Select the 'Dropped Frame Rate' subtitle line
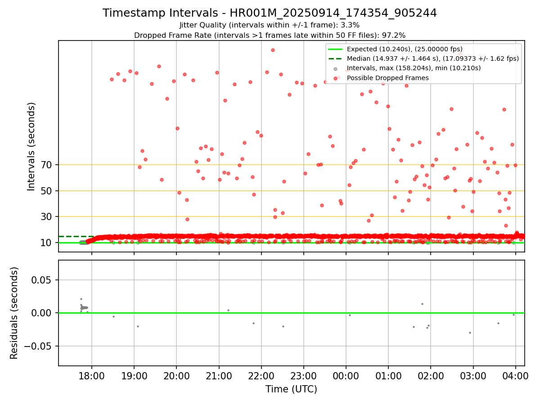Screen dimensions: 540x405 pyautogui.click(x=270, y=35)
